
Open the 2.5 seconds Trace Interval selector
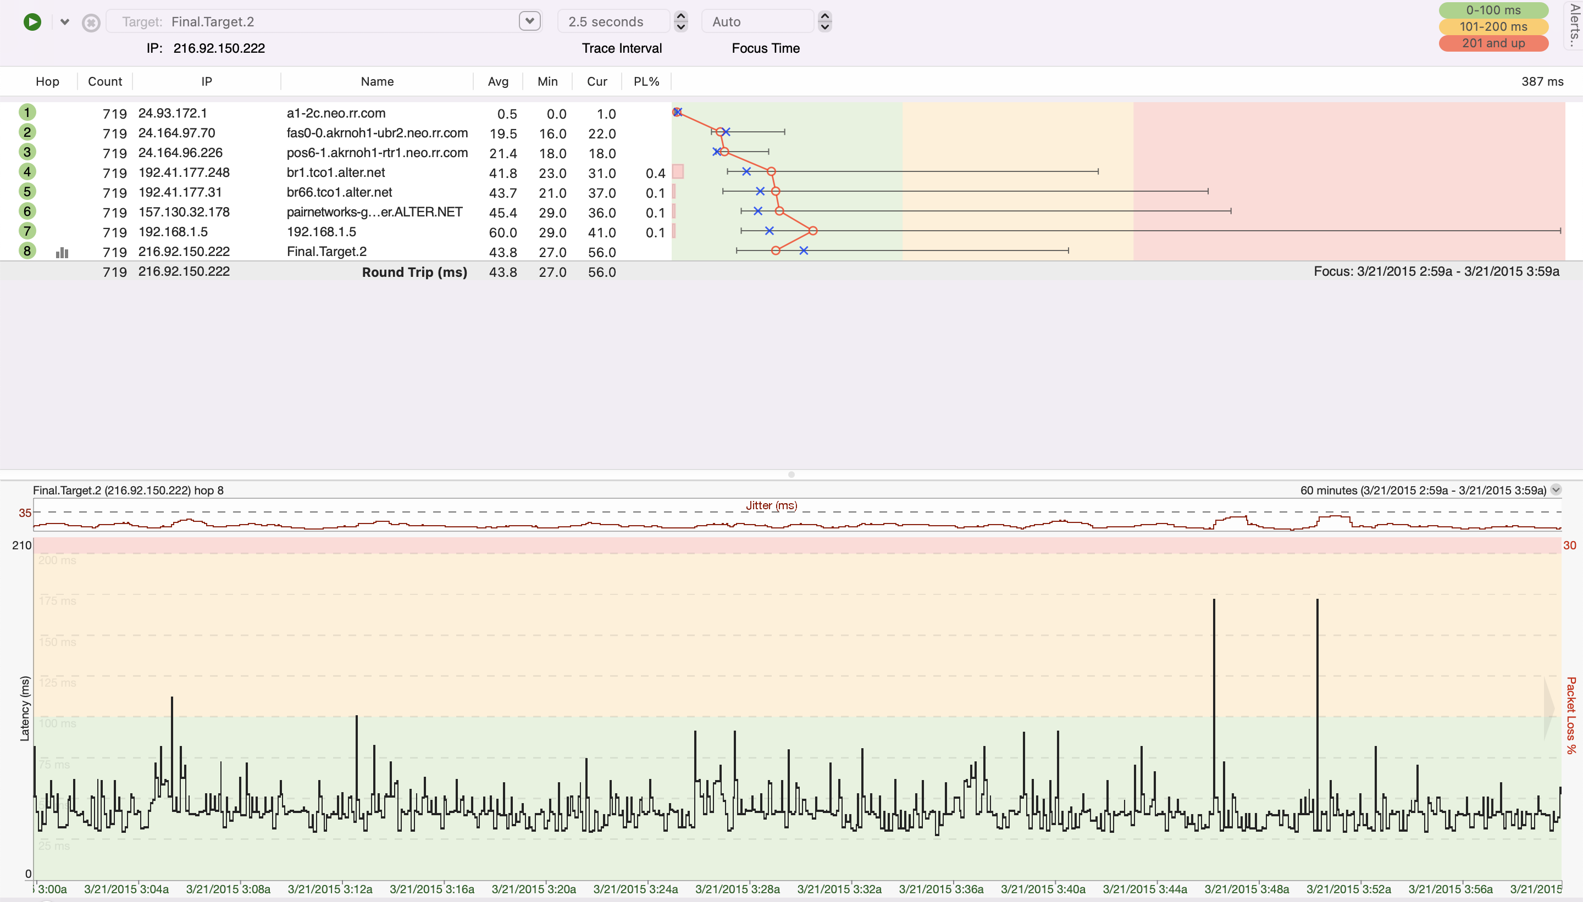pos(612,20)
